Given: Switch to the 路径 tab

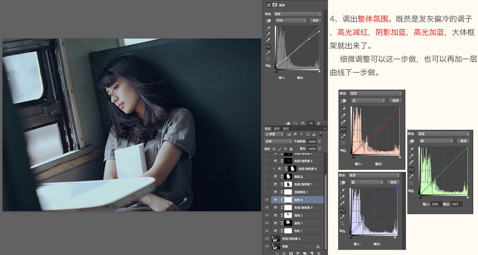Looking at the screenshot, I should click(286, 129).
